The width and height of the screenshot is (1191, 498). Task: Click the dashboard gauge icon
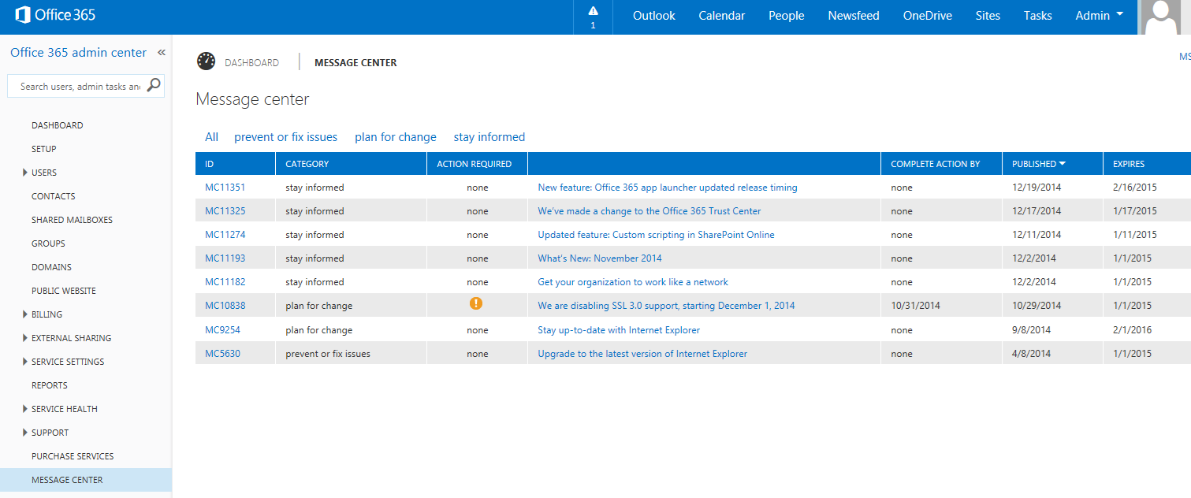tap(207, 61)
